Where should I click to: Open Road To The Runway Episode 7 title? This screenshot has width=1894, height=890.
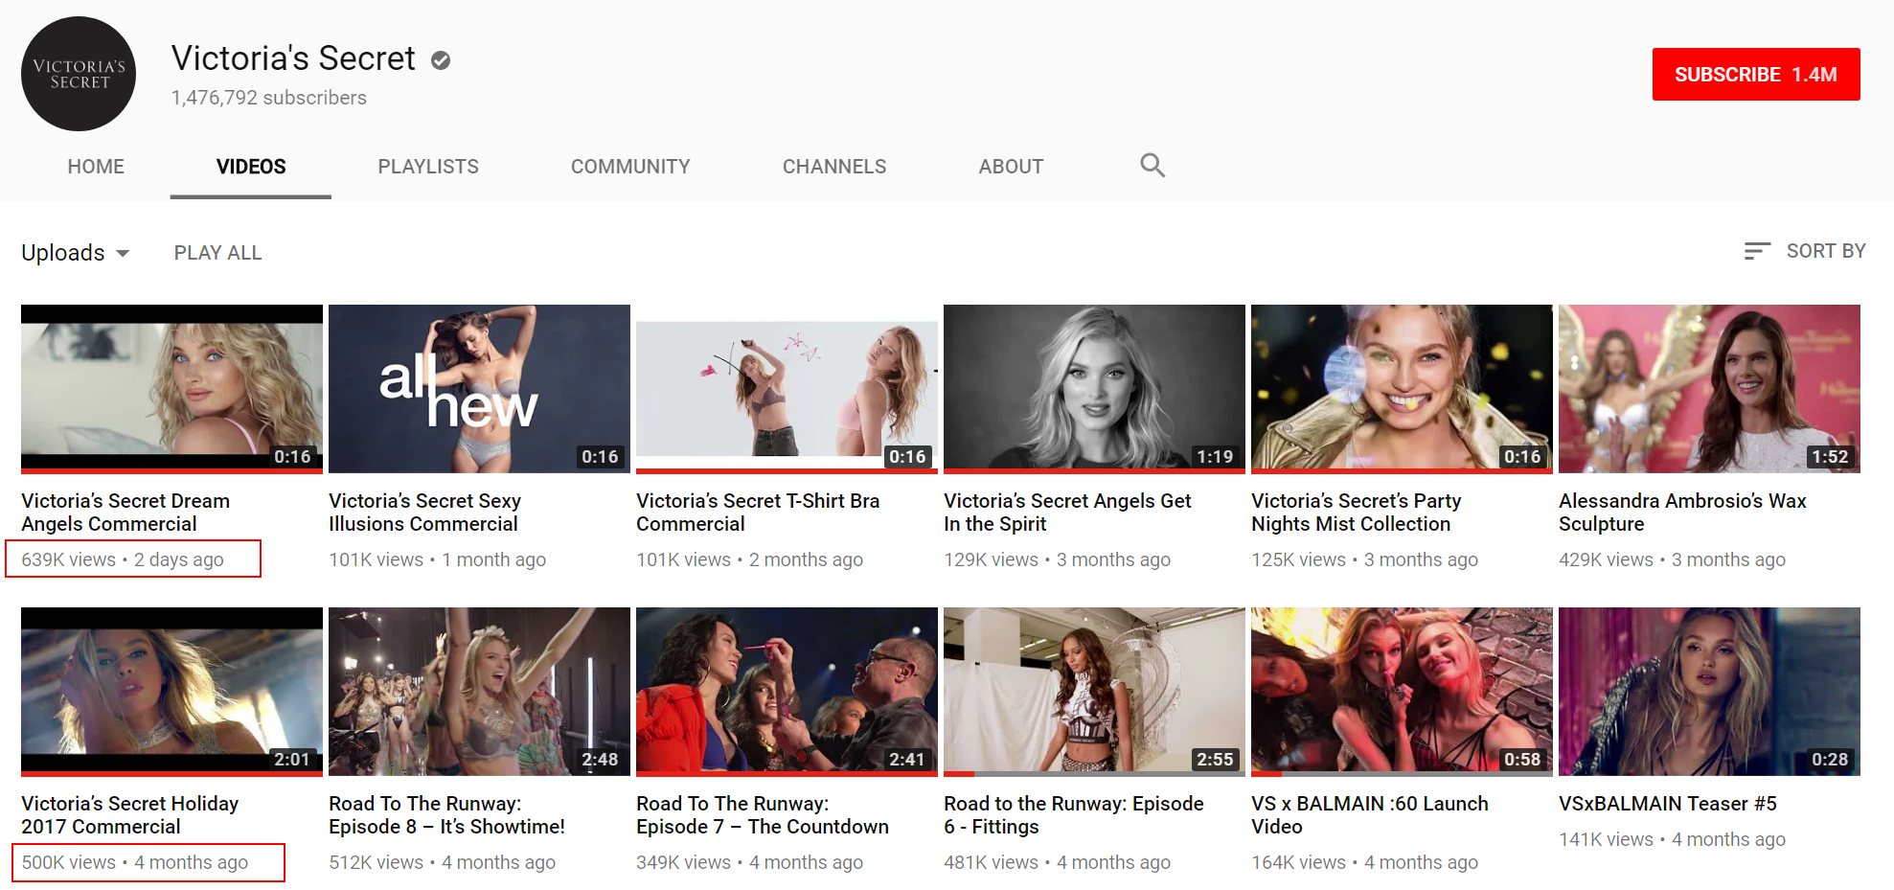coord(763,815)
